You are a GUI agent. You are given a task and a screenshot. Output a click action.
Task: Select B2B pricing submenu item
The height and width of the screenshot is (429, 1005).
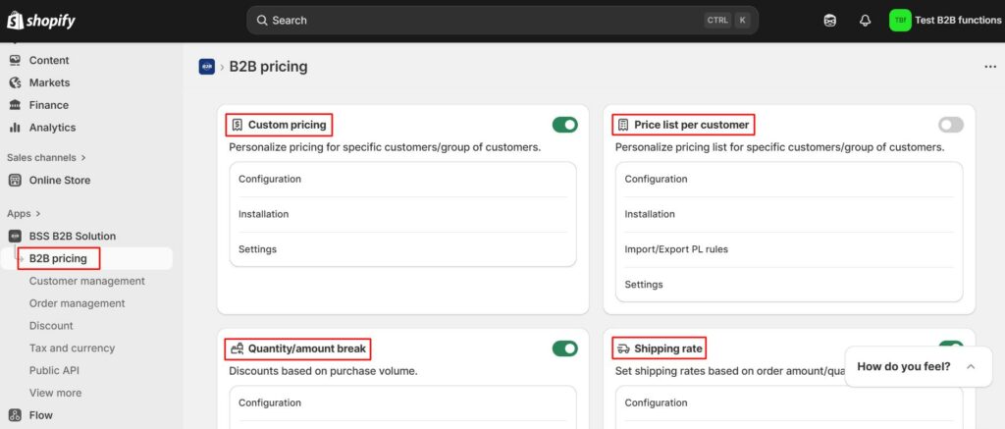click(x=58, y=258)
